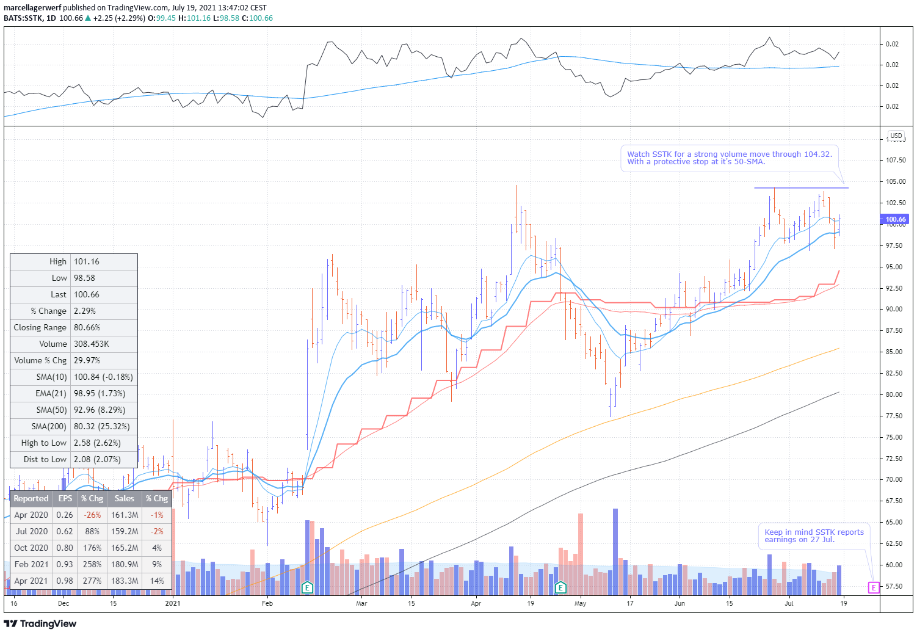Screen dimensions: 917x635
Task: Click the 2021 date axis label
Action: click(173, 603)
